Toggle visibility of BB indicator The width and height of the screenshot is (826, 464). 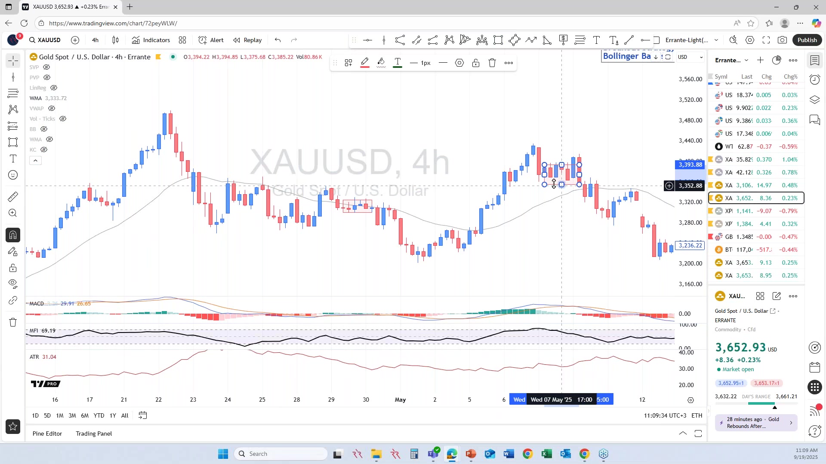coord(44,129)
